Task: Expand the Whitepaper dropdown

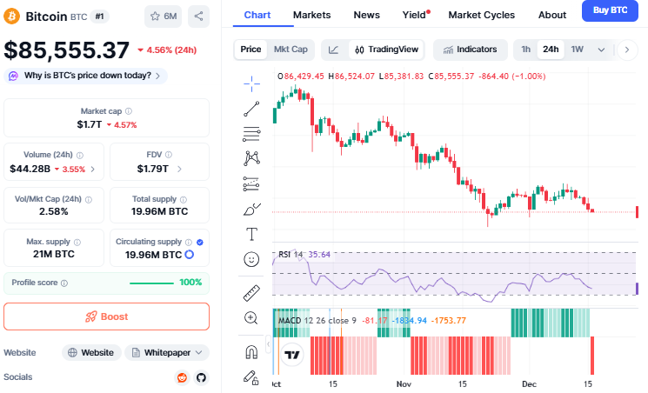Action: pyautogui.click(x=167, y=352)
